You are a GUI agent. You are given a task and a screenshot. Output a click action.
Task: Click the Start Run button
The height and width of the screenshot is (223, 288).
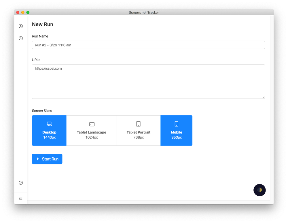click(47, 159)
